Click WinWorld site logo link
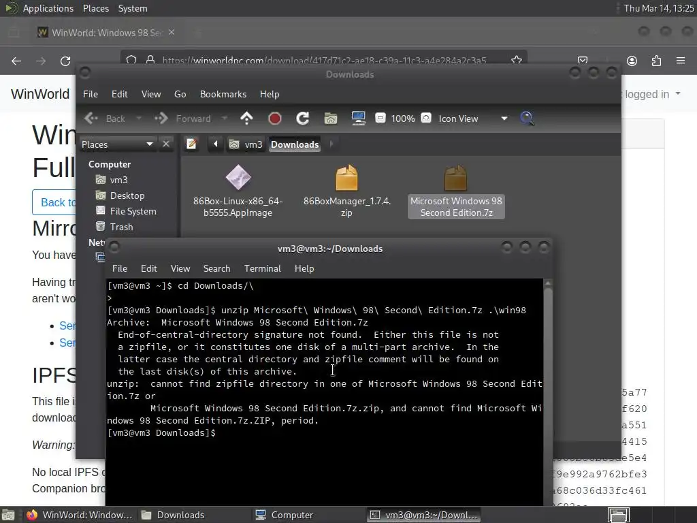The image size is (697, 523). [x=40, y=94]
